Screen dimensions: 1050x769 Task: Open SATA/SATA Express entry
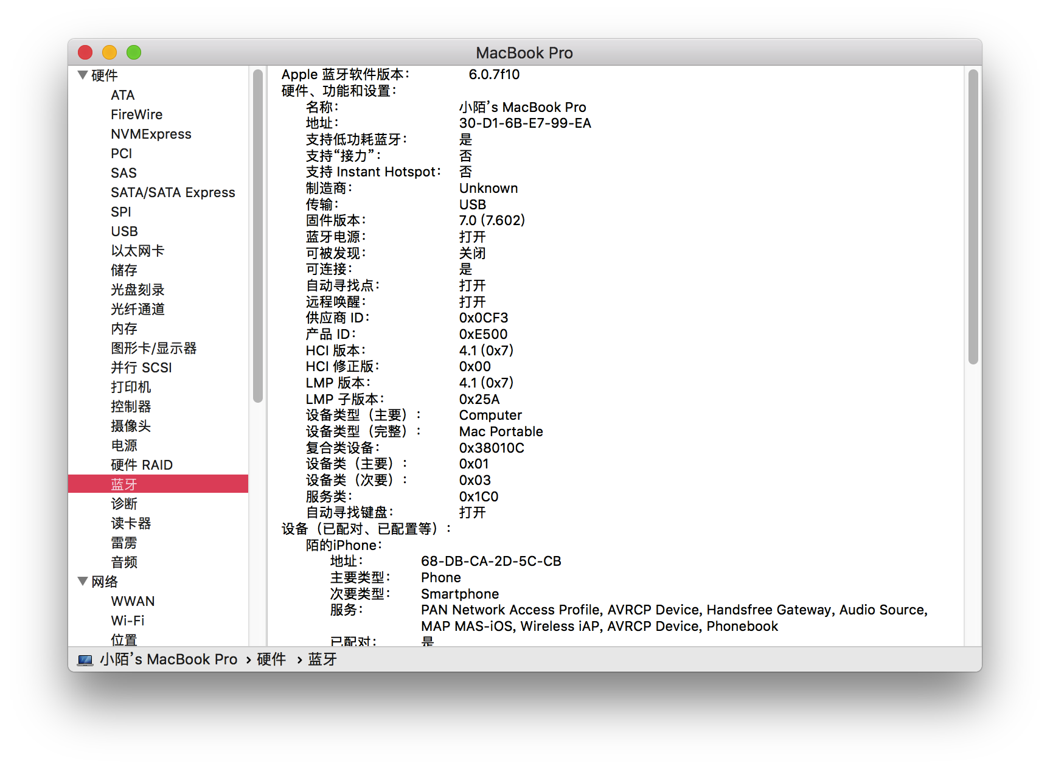click(x=173, y=192)
